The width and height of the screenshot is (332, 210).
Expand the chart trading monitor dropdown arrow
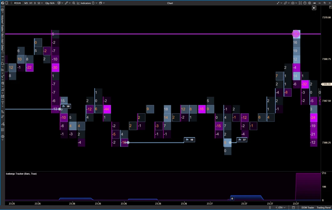tap(62, 3)
